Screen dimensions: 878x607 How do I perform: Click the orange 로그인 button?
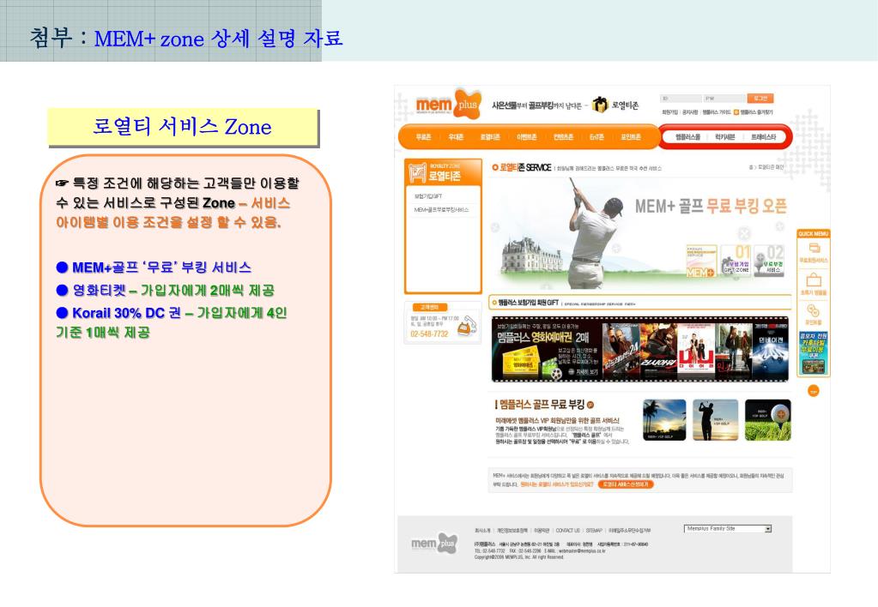point(760,99)
